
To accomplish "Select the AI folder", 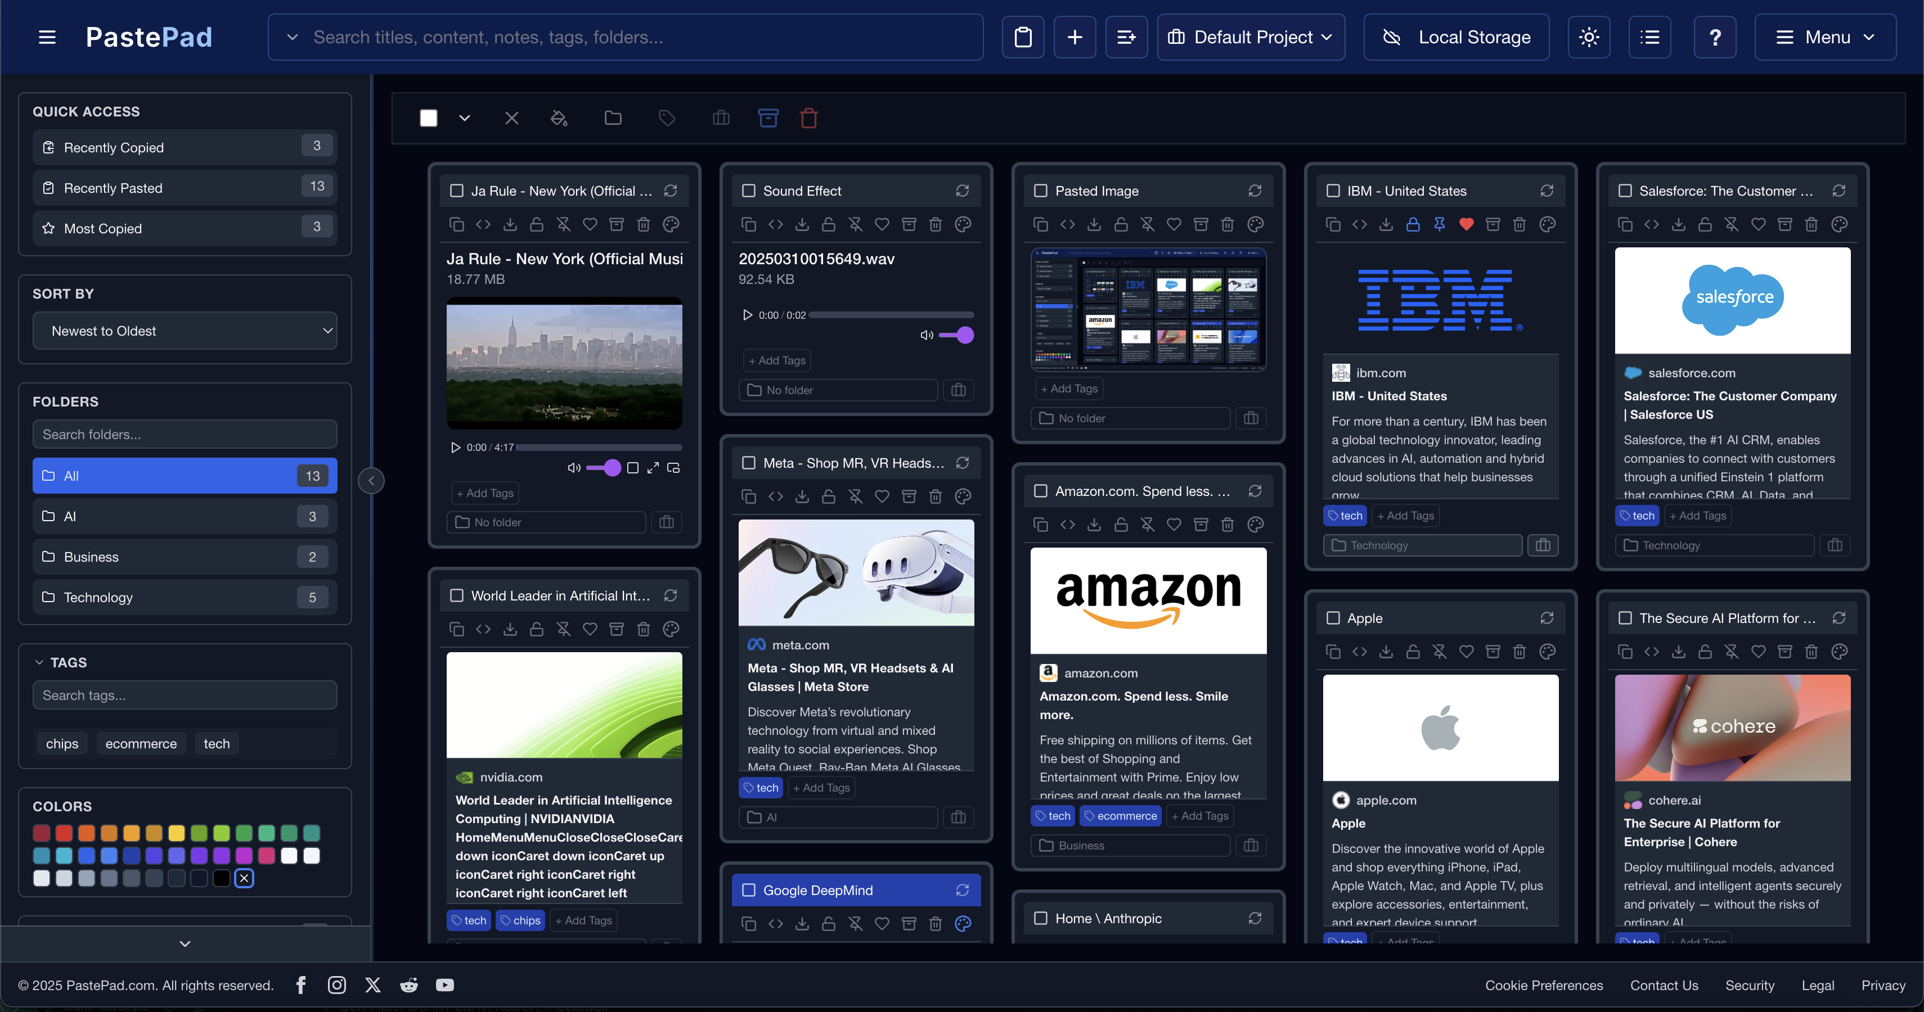I will pos(185,517).
